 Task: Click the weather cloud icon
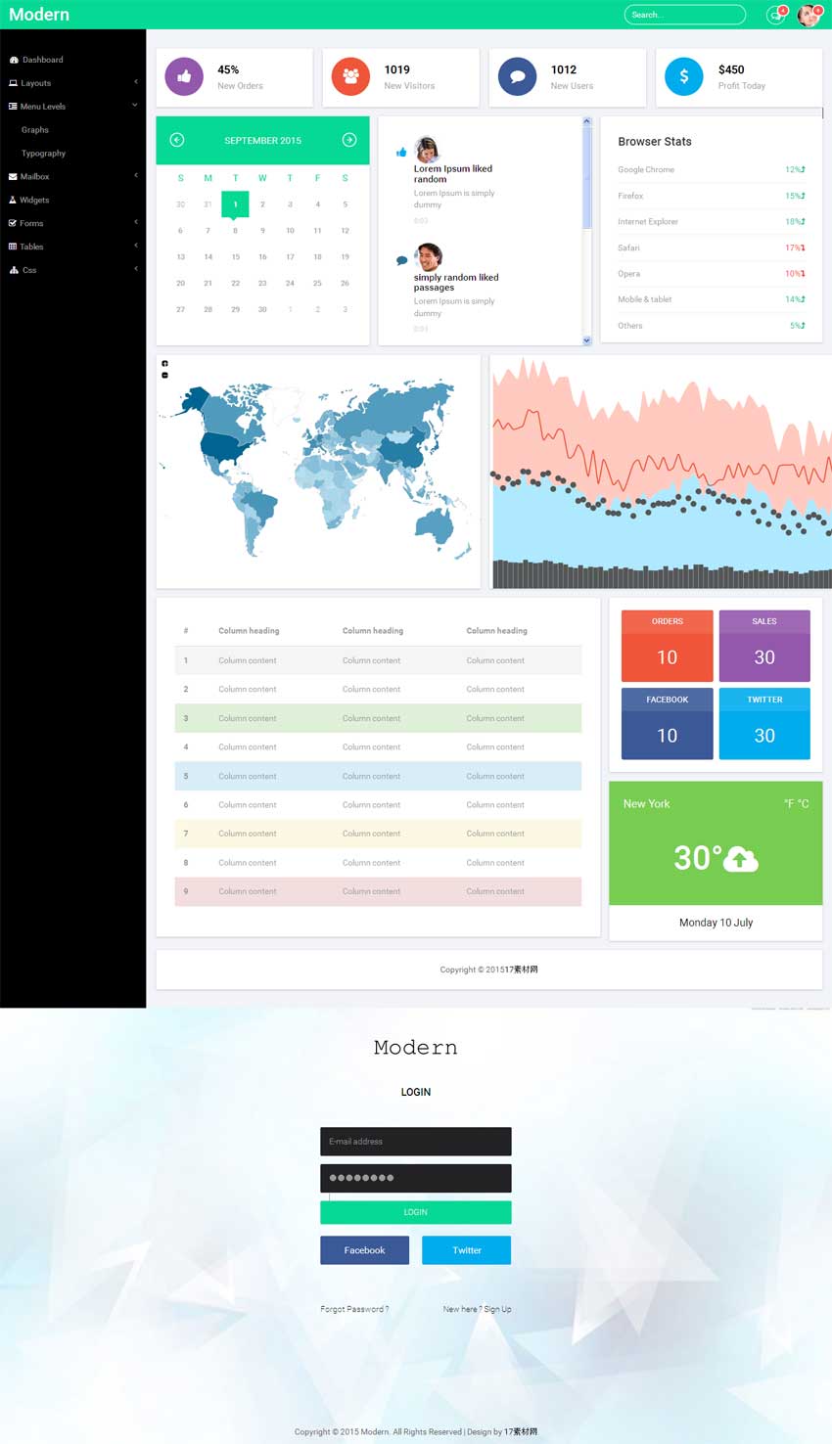click(741, 859)
